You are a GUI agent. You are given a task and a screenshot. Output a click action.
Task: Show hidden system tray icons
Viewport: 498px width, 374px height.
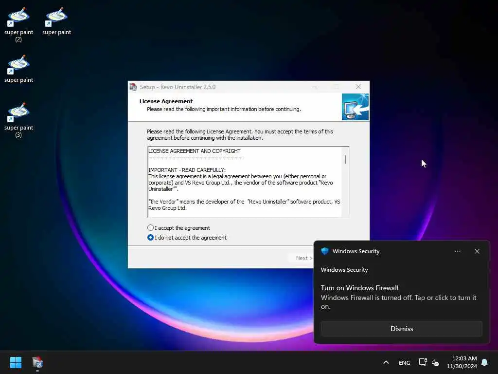pyautogui.click(x=386, y=362)
